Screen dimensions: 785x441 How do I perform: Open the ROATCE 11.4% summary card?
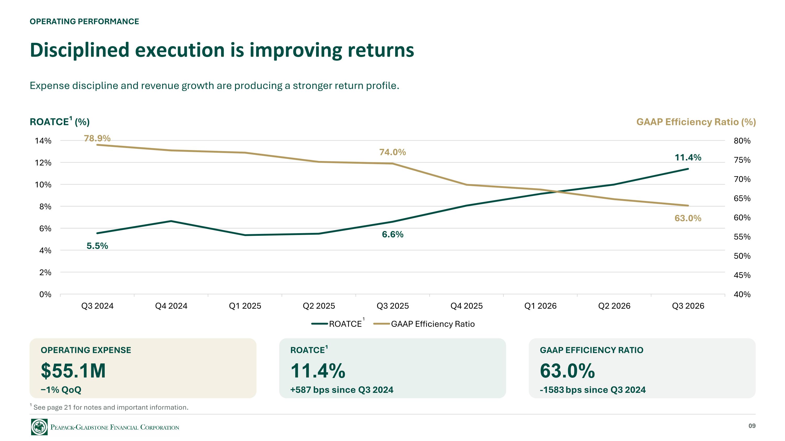[392, 368]
